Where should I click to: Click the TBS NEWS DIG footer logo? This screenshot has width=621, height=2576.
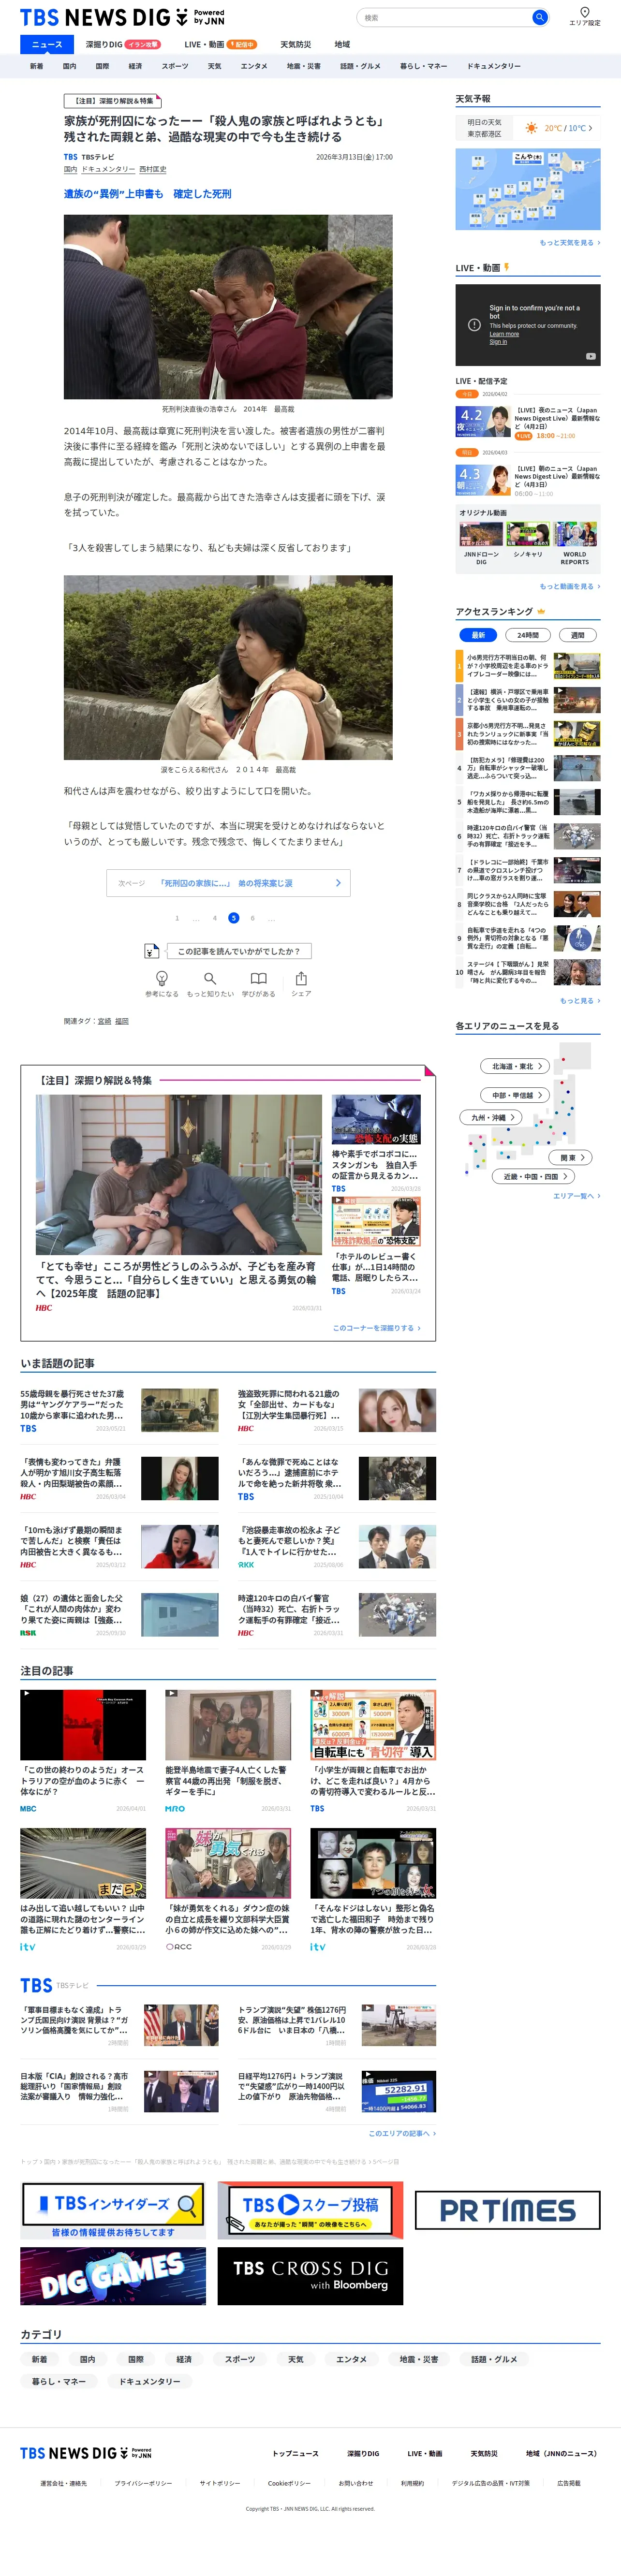[86, 2453]
